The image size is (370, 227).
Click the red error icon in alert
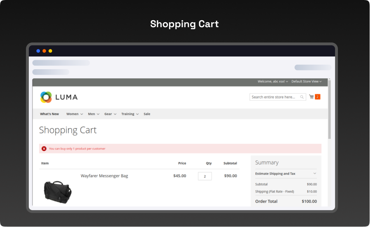pos(44,149)
